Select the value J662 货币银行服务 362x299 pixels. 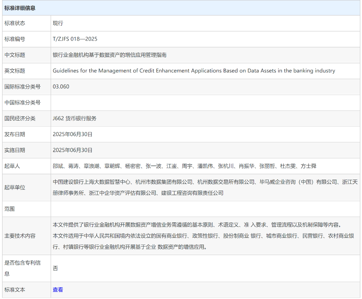click(x=74, y=119)
